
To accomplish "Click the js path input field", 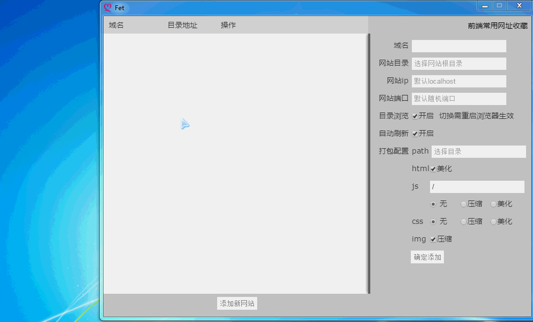I will click(x=476, y=187).
